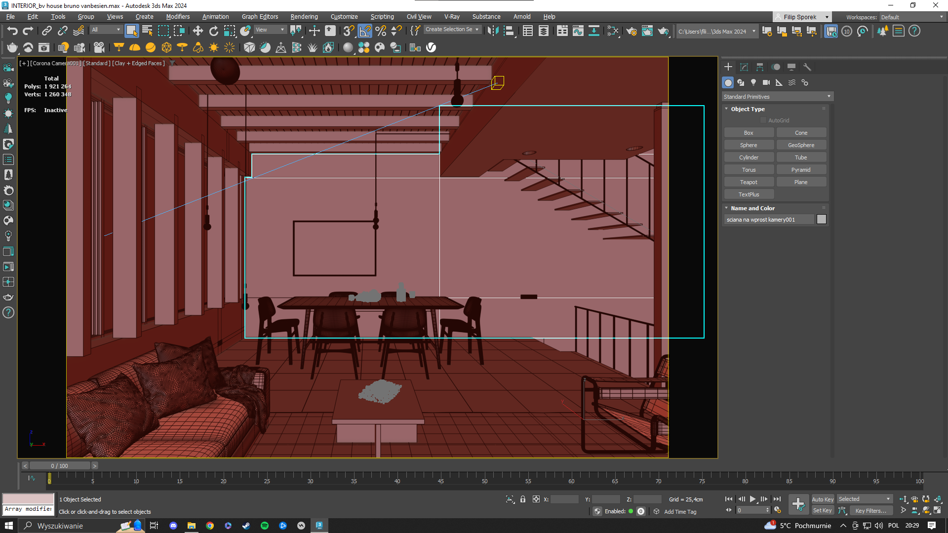The height and width of the screenshot is (533, 948).
Task: Open the Modifiers menu
Action: click(178, 17)
